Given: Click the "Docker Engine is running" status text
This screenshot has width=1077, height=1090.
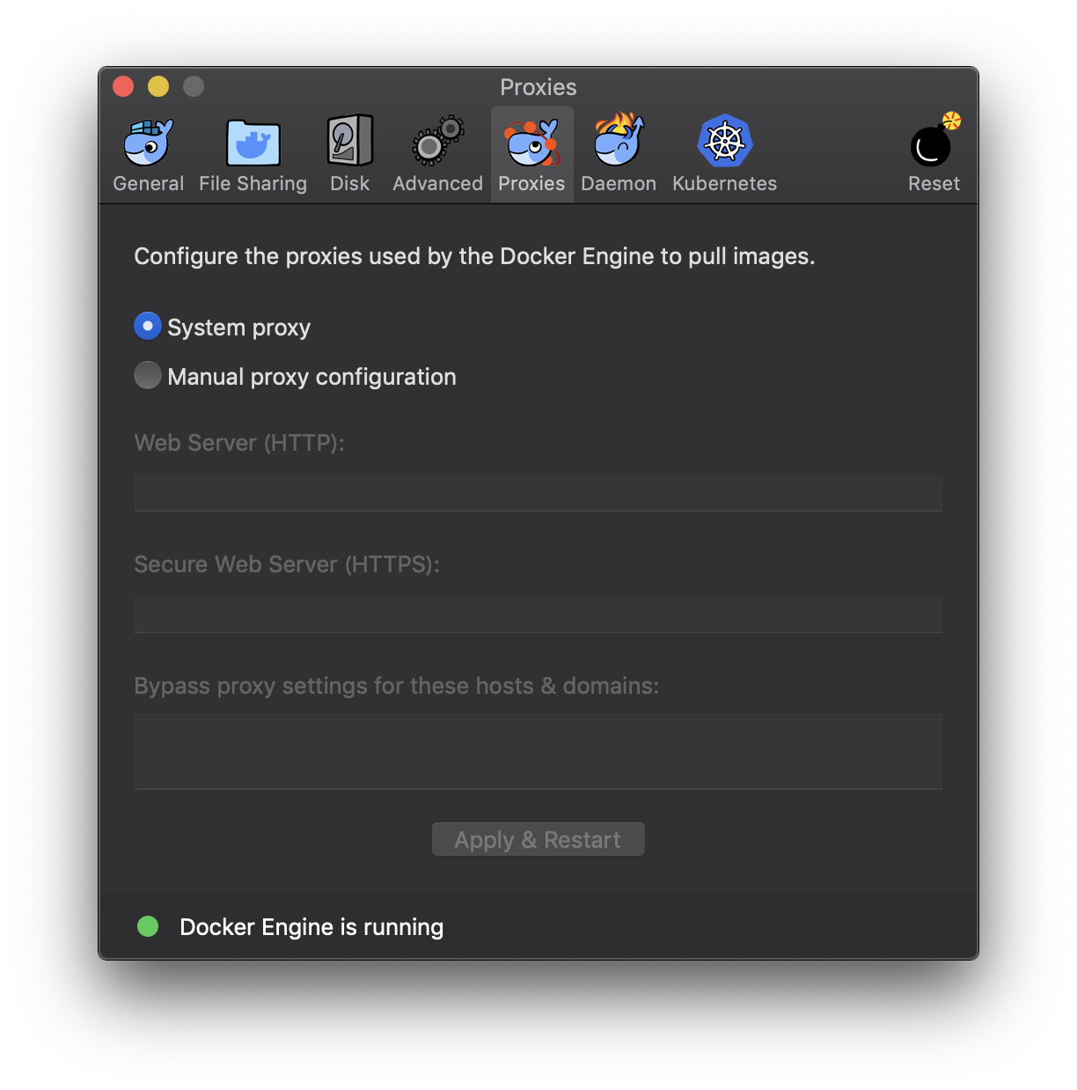Looking at the screenshot, I should (x=311, y=927).
